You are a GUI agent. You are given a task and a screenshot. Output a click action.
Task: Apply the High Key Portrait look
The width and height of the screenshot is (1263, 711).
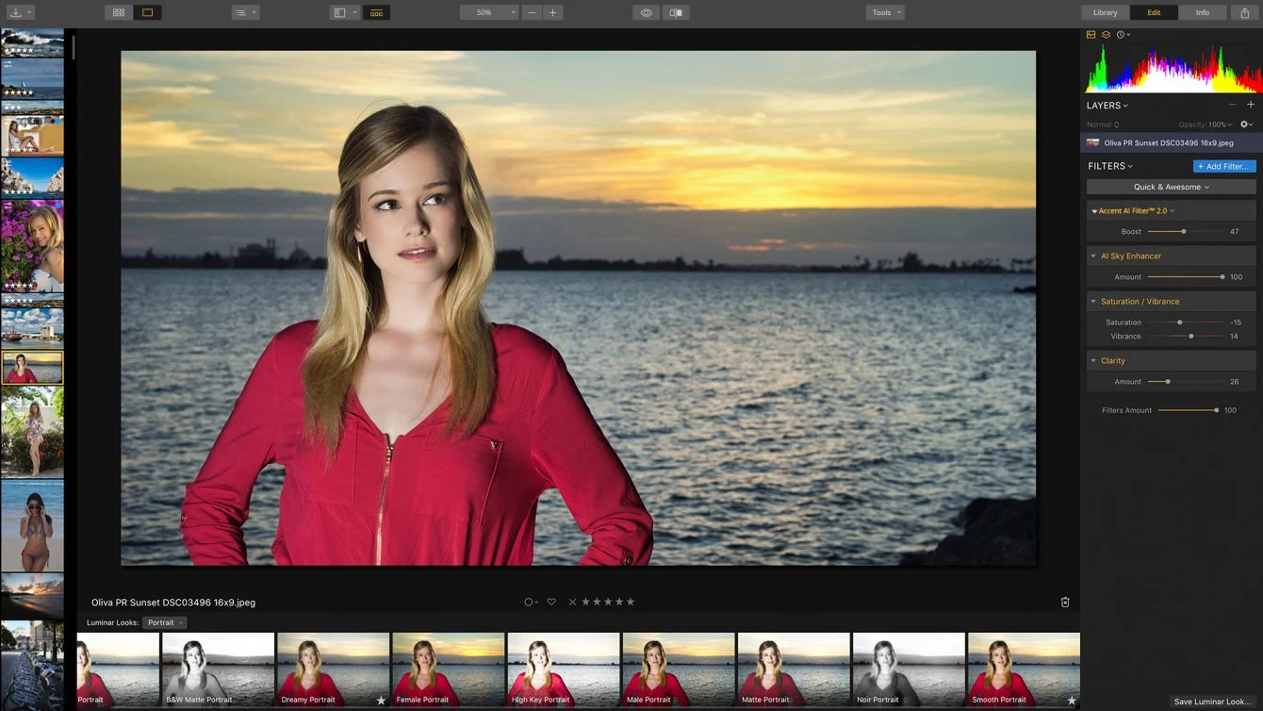[x=563, y=670]
